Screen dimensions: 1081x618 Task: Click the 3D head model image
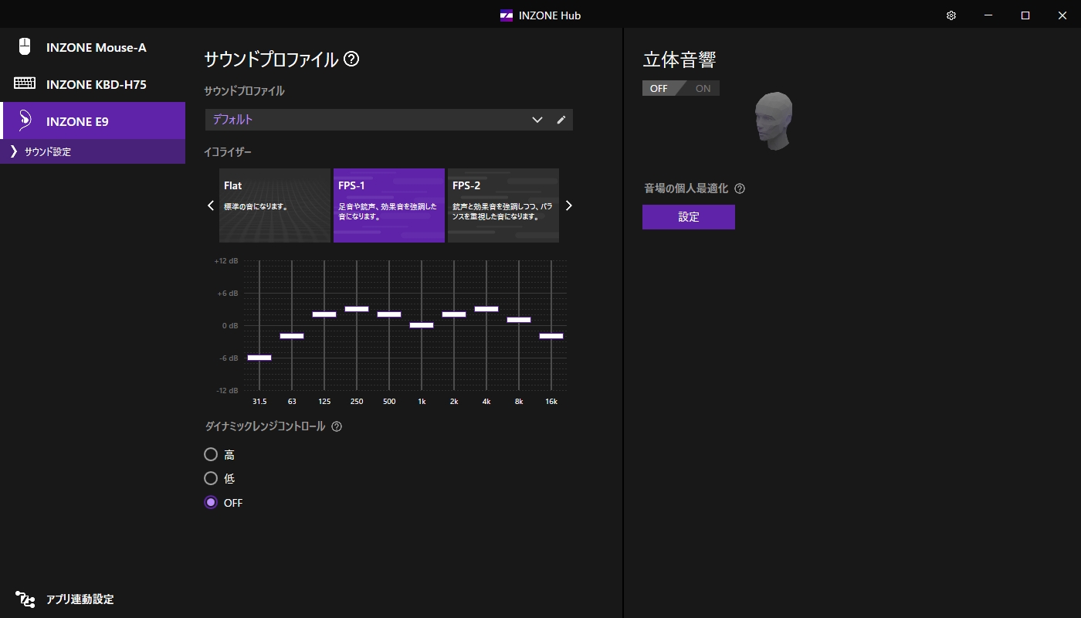coord(774,121)
